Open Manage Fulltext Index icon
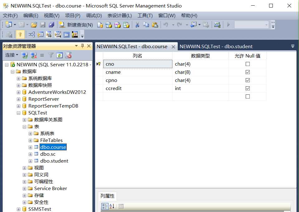 pos(49,34)
